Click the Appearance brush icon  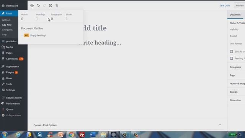click(x=3, y=66)
